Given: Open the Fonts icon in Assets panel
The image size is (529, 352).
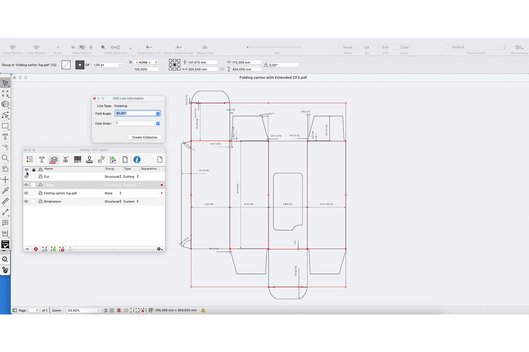Looking at the screenshot, I should point(42,159).
